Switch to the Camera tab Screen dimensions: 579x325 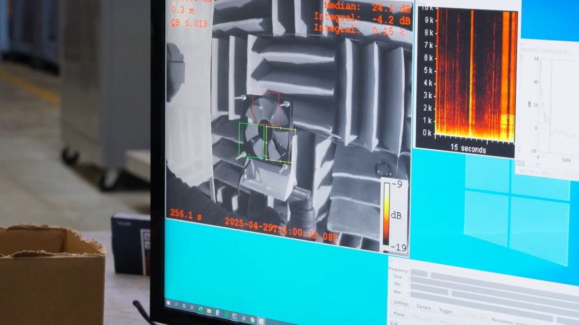[x=424, y=307]
